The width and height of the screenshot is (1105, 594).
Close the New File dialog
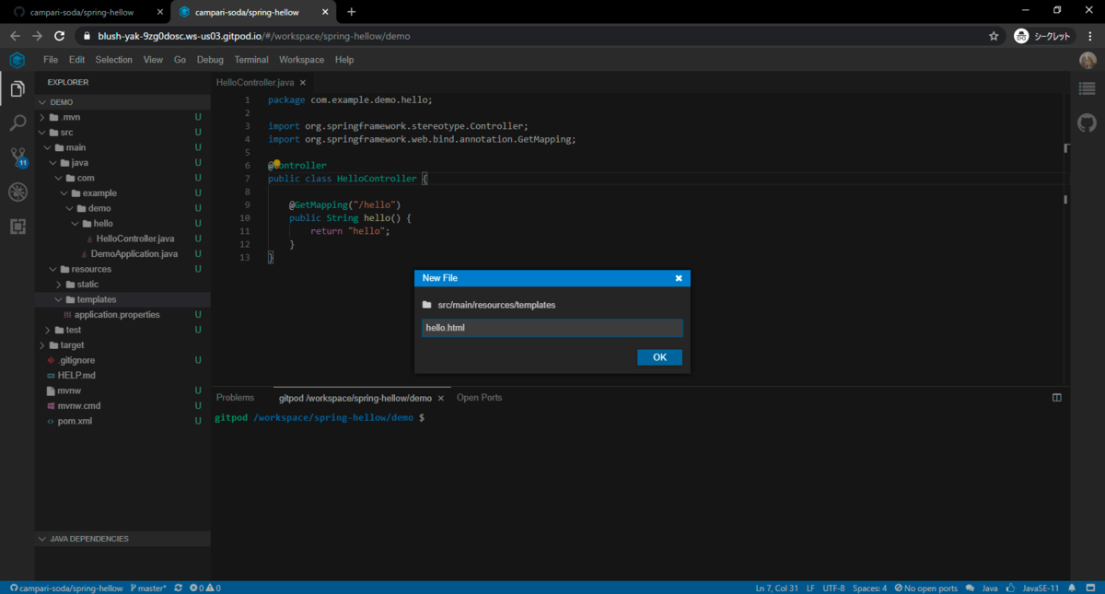point(679,278)
